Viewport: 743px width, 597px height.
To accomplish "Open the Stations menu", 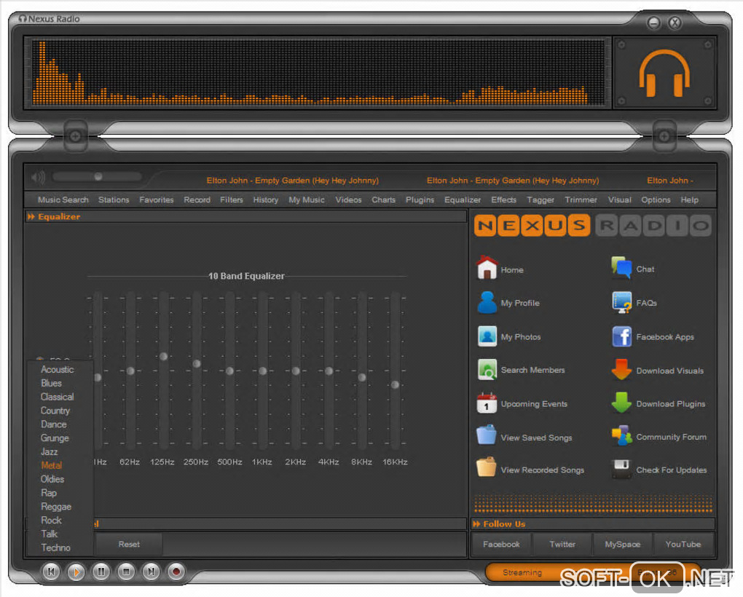I will point(114,199).
